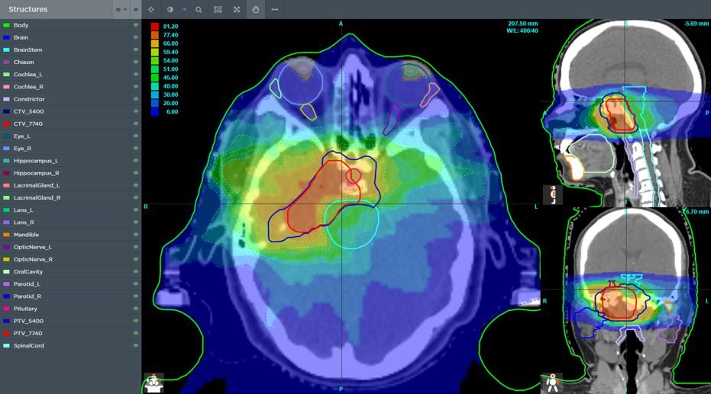Image resolution: width=711 pixels, height=394 pixels.
Task: Click the axial patient orientation icon
Action: coord(154,382)
